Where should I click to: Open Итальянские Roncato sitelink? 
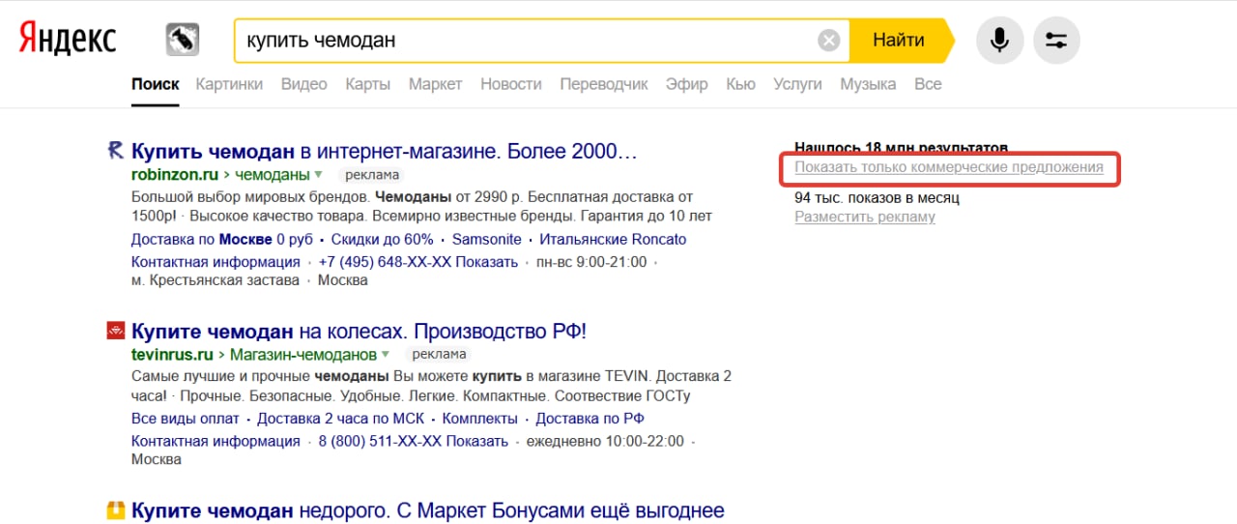pos(613,239)
